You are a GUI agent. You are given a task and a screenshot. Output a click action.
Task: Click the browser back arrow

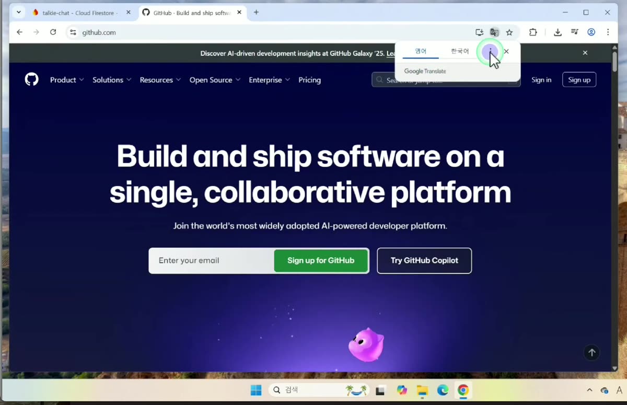(x=19, y=32)
